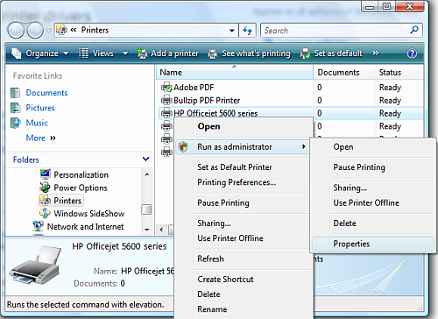Click the refresh arrows beside the address bar
This screenshot has height=319, width=438.
click(247, 31)
